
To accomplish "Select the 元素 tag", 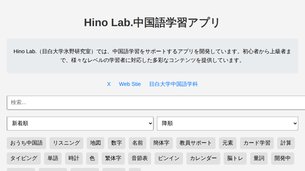I will pos(228,143).
